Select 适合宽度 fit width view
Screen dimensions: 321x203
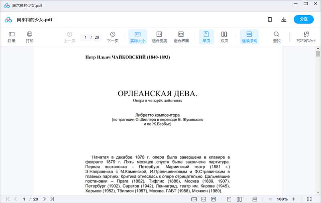(x=159, y=37)
